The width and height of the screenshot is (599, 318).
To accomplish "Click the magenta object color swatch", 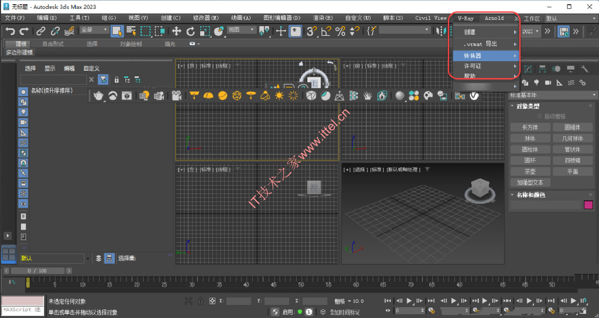I will (589, 205).
